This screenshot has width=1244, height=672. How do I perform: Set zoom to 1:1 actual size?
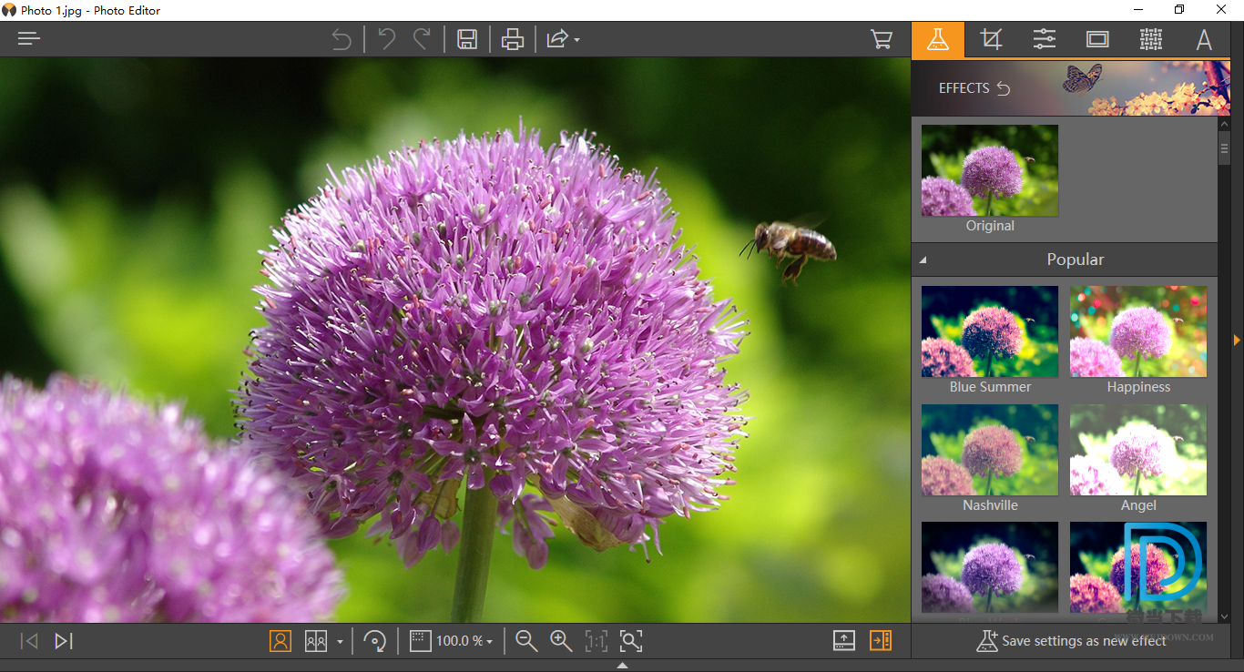(596, 641)
